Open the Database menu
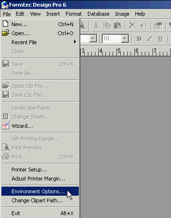 tap(98, 14)
